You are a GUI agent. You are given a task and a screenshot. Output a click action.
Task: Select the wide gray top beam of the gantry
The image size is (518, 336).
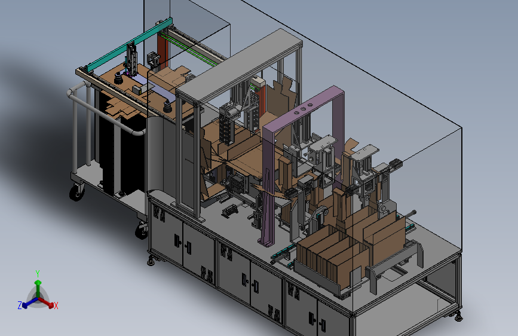coord(240,66)
